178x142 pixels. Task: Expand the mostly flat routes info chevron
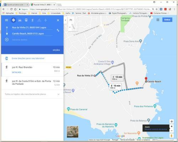pos(58,94)
